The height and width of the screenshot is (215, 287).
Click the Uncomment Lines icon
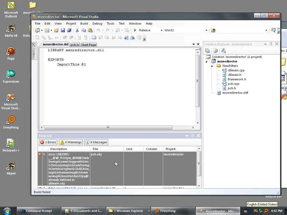[86, 38]
